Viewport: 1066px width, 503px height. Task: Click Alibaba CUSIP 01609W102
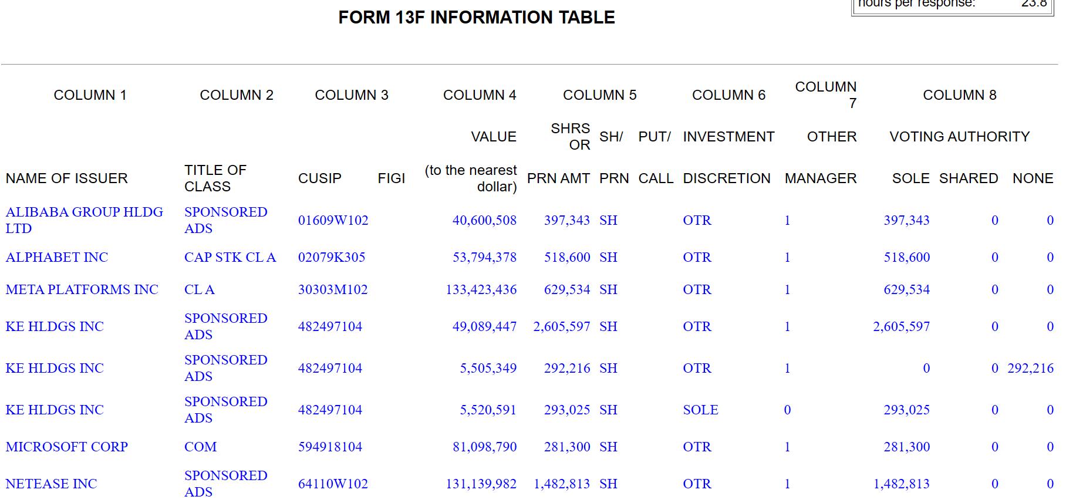[333, 220]
